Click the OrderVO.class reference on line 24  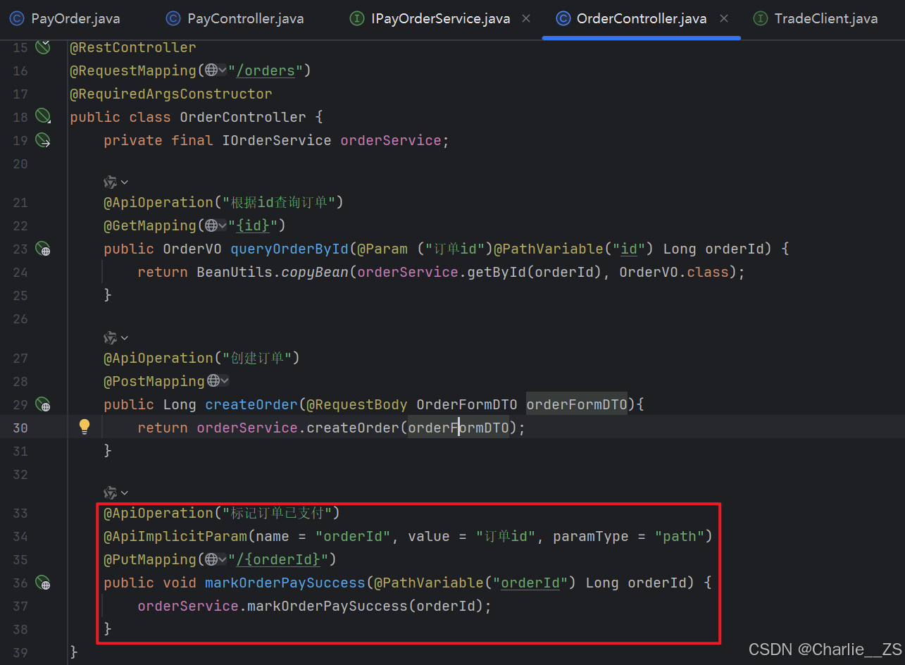coord(674,272)
